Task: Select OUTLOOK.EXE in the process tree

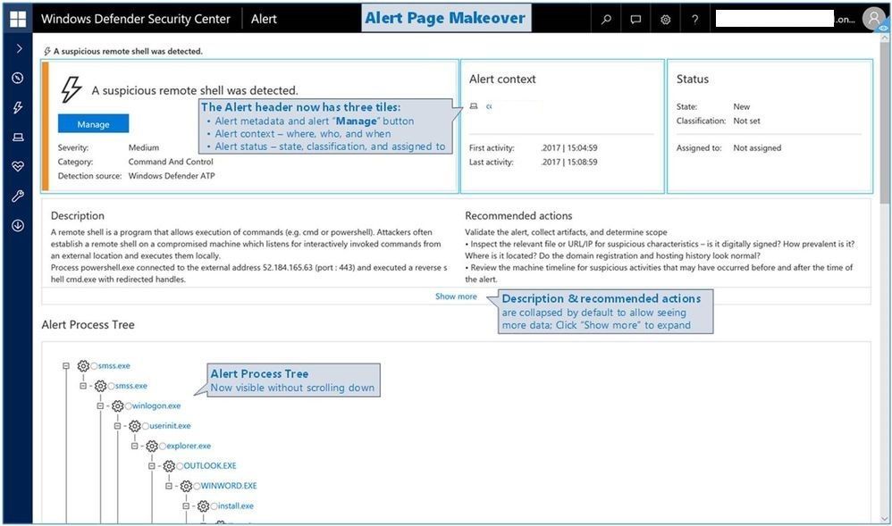Action: pos(210,466)
